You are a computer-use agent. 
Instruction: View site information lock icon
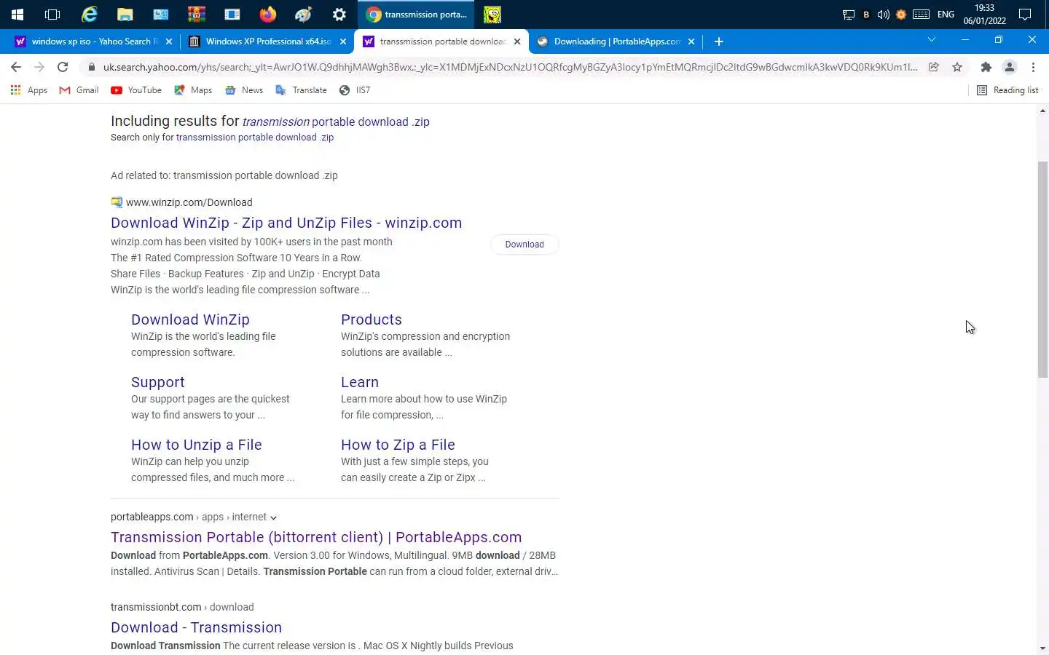pyautogui.click(x=91, y=67)
